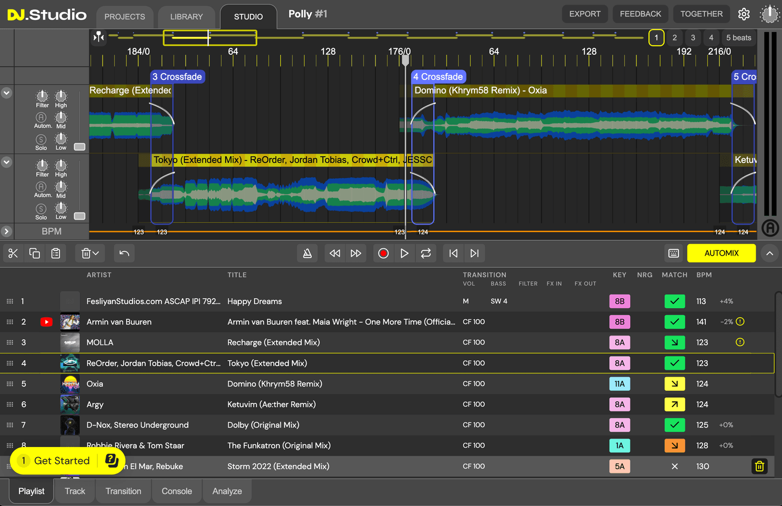Toggle the automation A icon beside meters
Screen dimensions: 782x506
point(770,228)
